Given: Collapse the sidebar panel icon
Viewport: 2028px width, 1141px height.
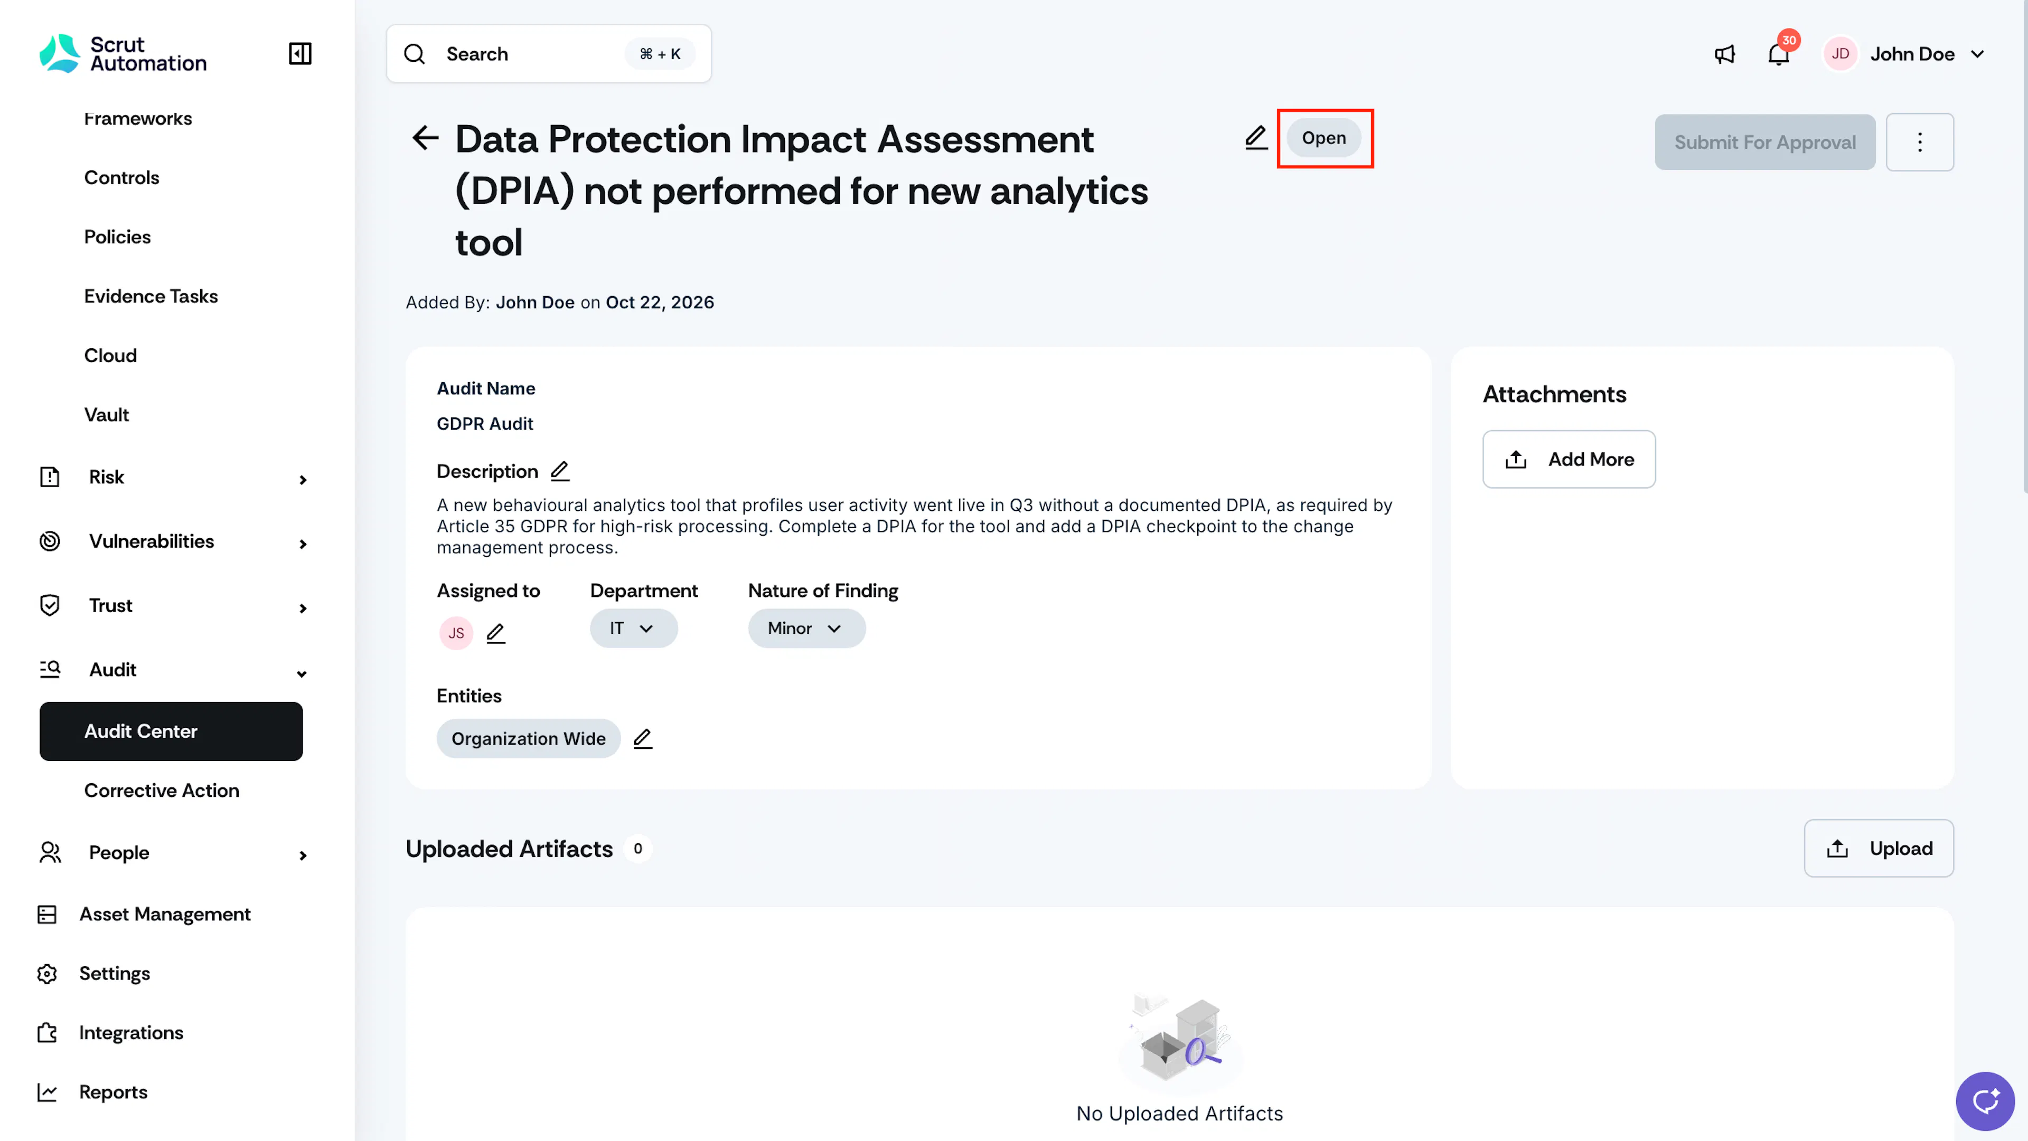Looking at the screenshot, I should (300, 53).
